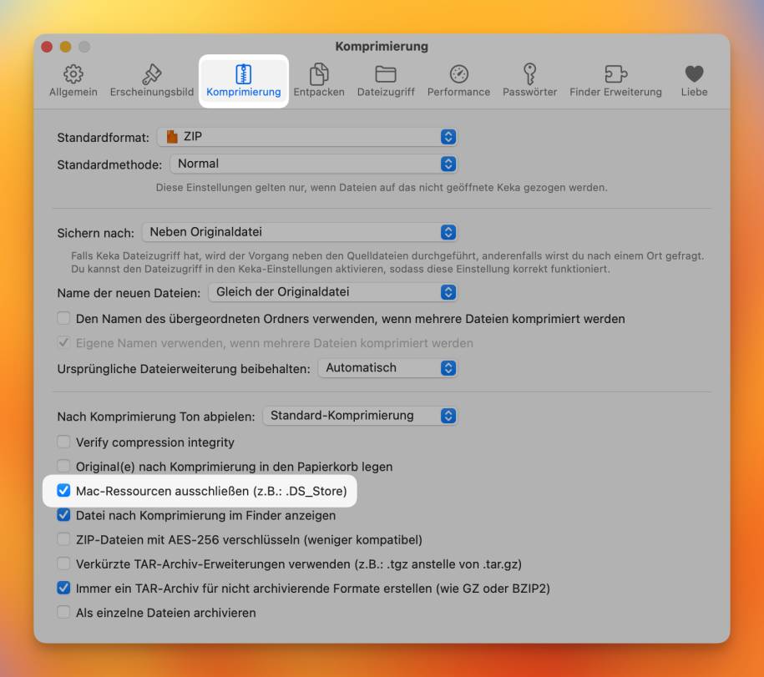Screen dimensions: 764x677
Task: Open Name der neuen Dateien dropdown
Action: (333, 292)
